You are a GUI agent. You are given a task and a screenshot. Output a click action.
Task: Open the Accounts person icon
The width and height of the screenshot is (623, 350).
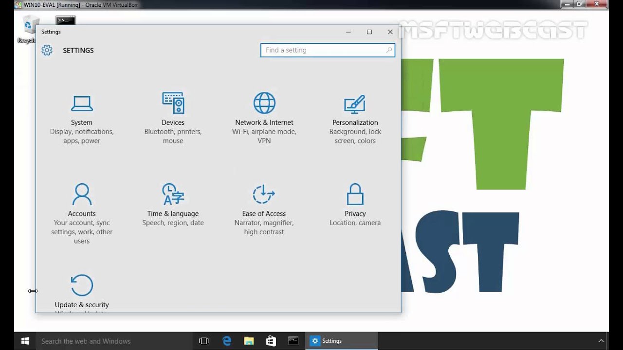pyautogui.click(x=82, y=194)
